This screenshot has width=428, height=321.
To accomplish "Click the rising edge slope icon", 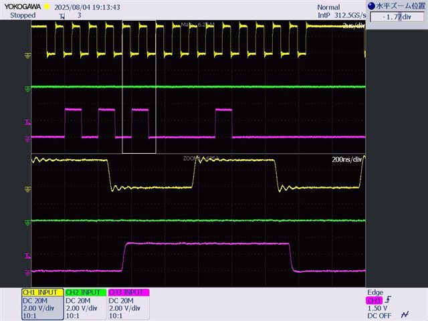I will click(x=389, y=300).
